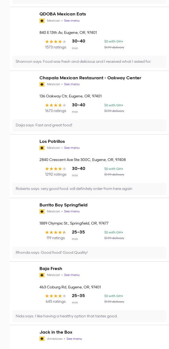Click the GH+ badge icon under Baja Fresh
169x349 pixels.
[42, 275]
